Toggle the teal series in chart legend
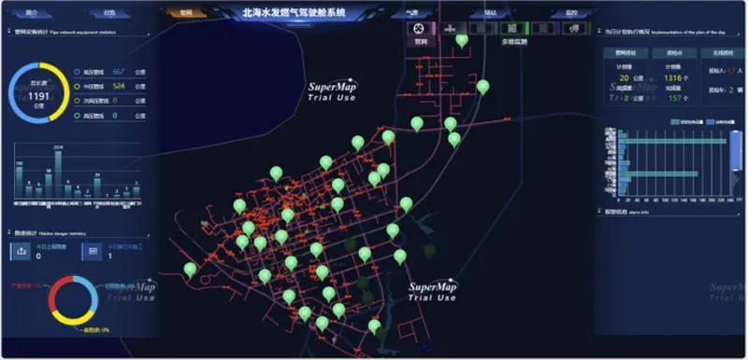Viewport: 748px width, 361px height. (674, 122)
